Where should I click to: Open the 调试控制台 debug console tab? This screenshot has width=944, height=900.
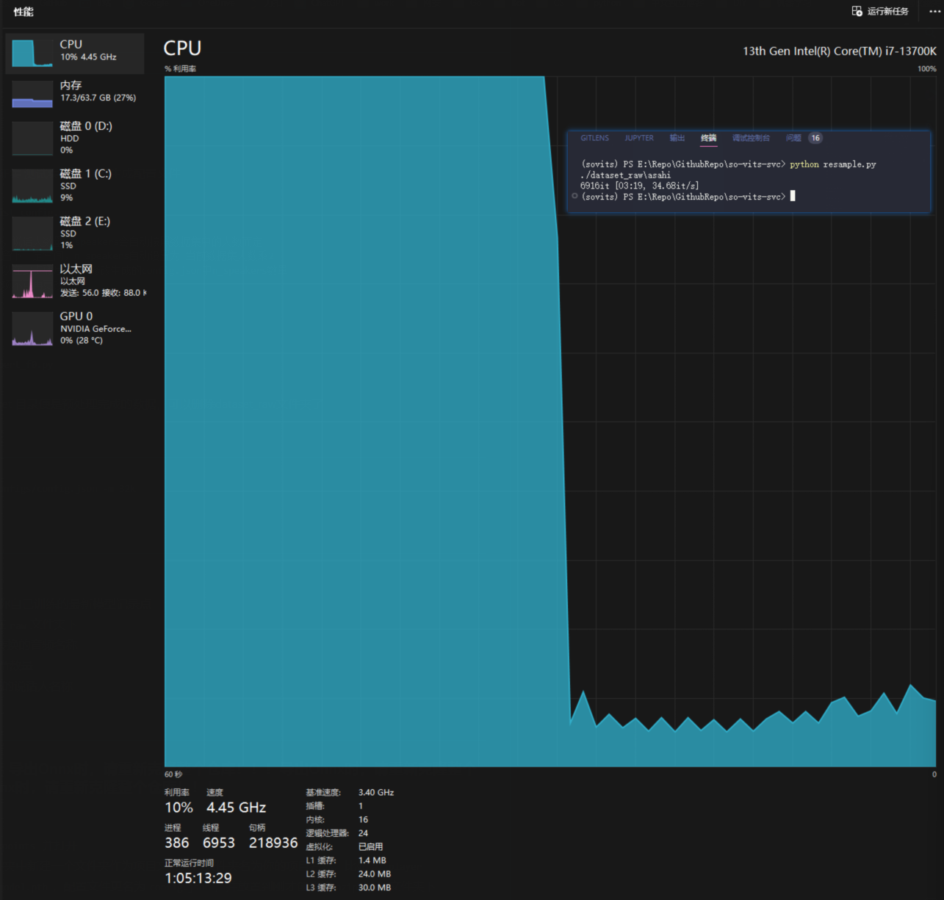751,138
